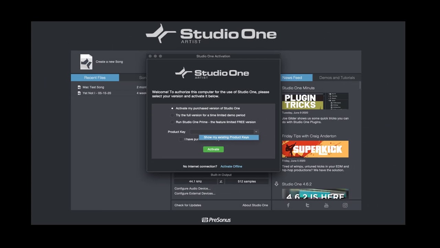Click the Create a new Song document icon
The width and height of the screenshot is (440, 248).
(x=86, y=62)
